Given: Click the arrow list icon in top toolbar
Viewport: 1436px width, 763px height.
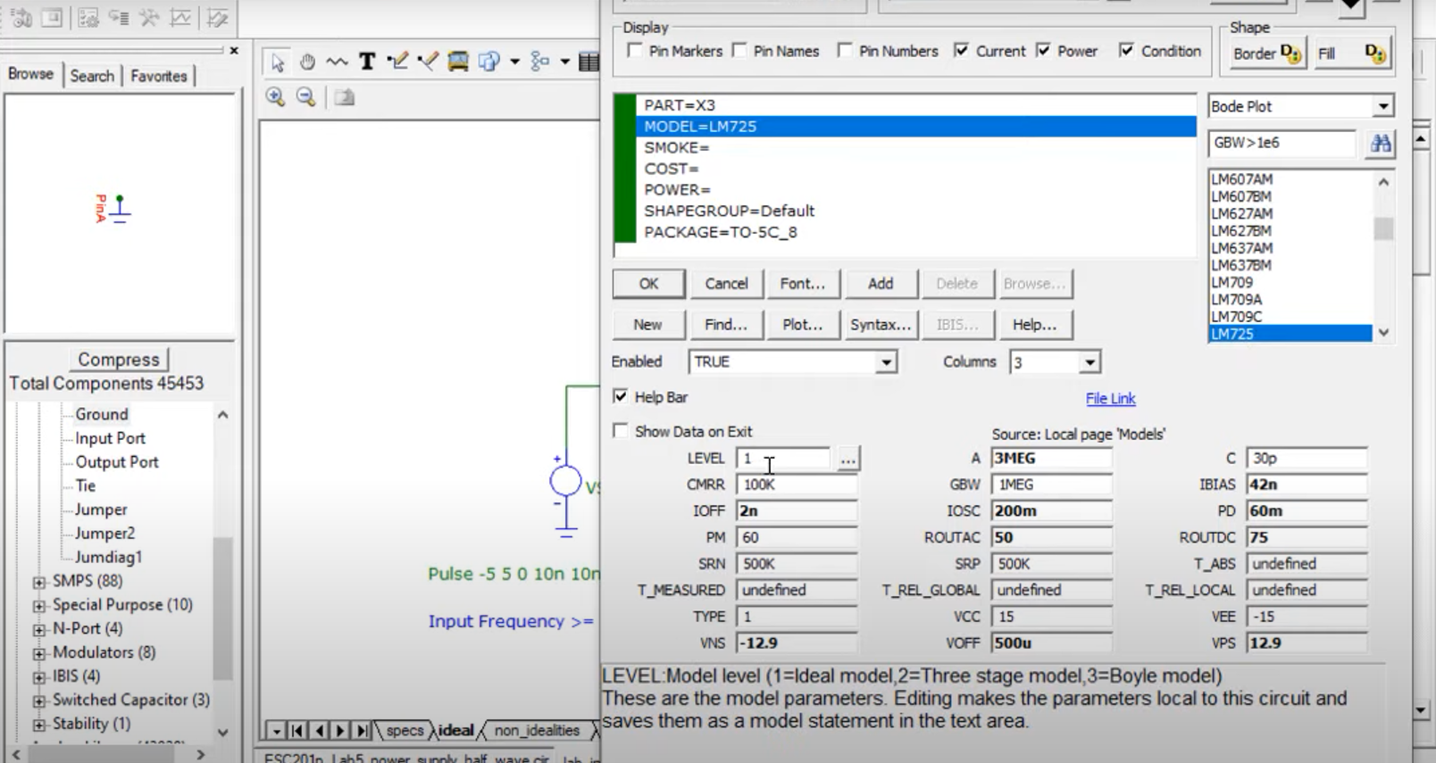Looking at the screenshot, I should 119,17.
